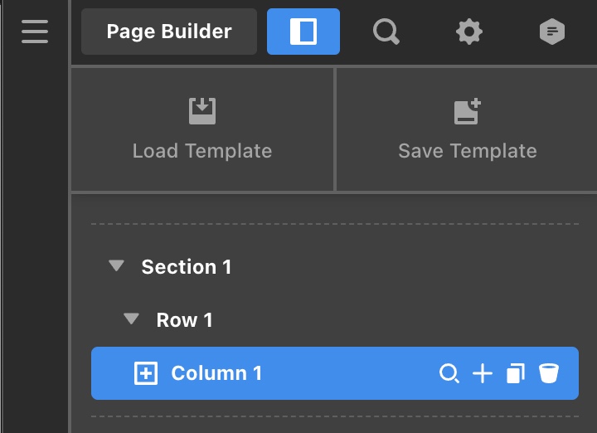
Task: Expand Column 1 using the plus box
Action: pyautogui.click(x=146, y=373)
